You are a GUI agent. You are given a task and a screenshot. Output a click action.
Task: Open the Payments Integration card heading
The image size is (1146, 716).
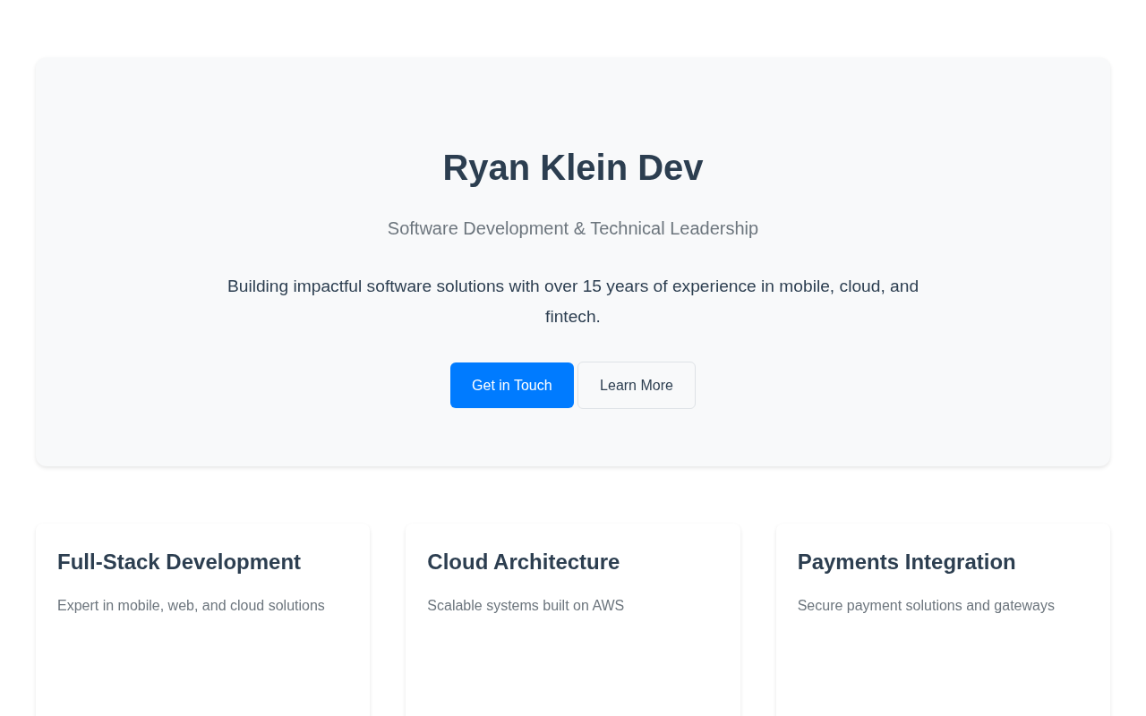(907, 562)
